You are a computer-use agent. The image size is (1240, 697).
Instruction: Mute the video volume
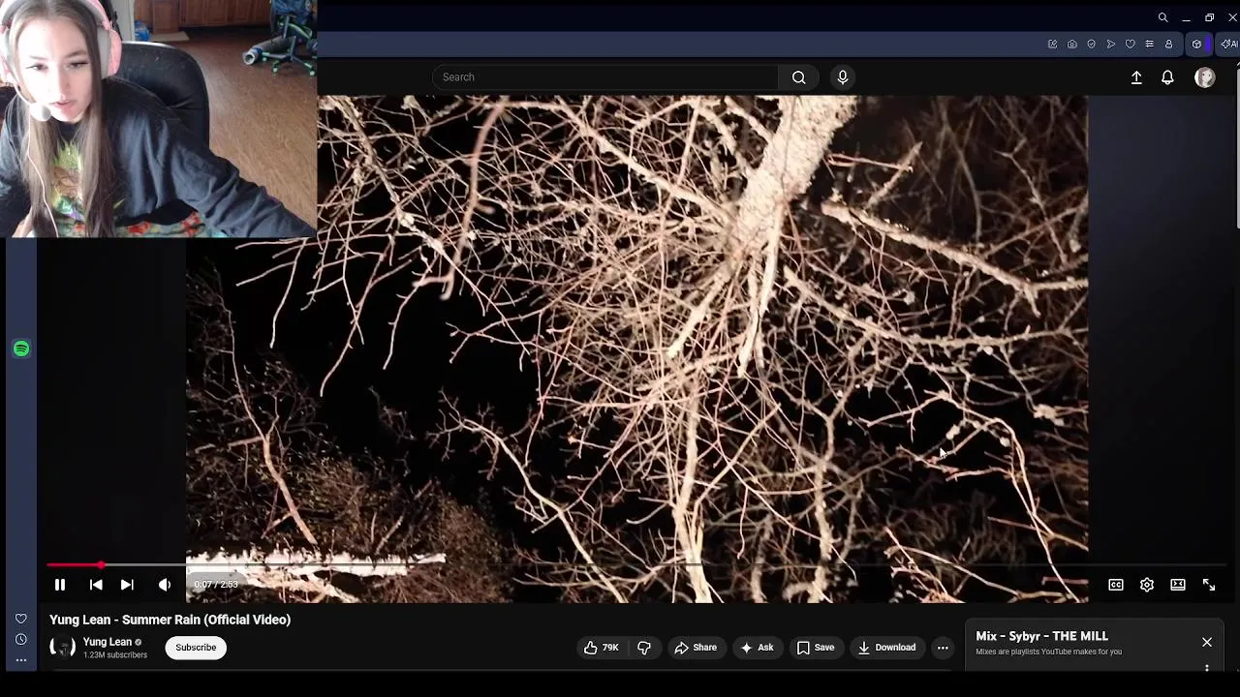165,585
